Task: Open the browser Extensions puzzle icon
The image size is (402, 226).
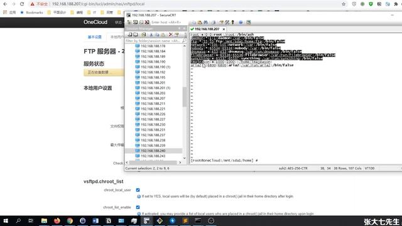Action: [x=396, y=4]
